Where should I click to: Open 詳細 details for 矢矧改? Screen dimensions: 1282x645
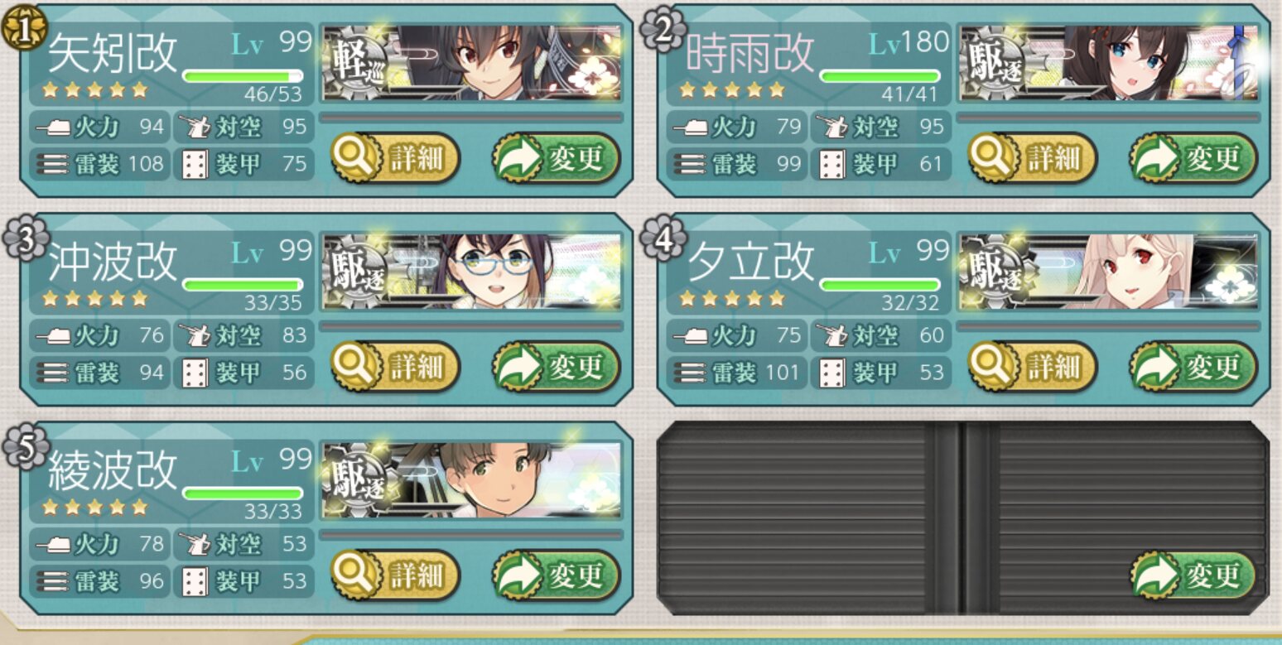click(396, 157)
